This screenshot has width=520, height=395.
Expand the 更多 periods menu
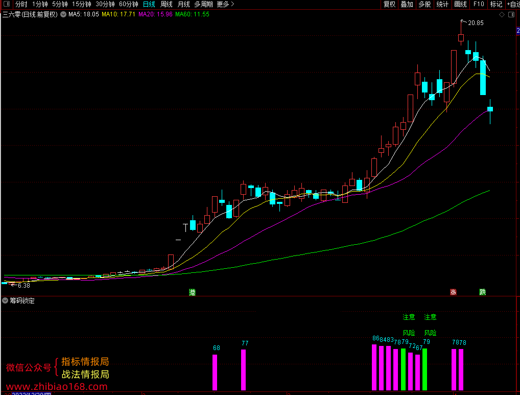225,4
